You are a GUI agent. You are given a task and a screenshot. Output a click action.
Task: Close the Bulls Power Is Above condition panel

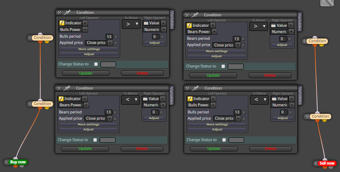(x=59, y=13)
